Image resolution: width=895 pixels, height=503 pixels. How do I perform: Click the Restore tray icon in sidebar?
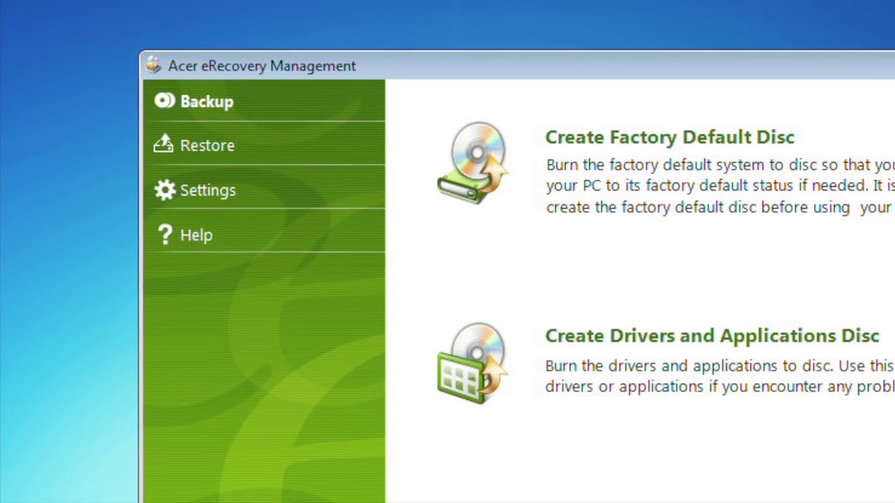click(x=164, y=144)
